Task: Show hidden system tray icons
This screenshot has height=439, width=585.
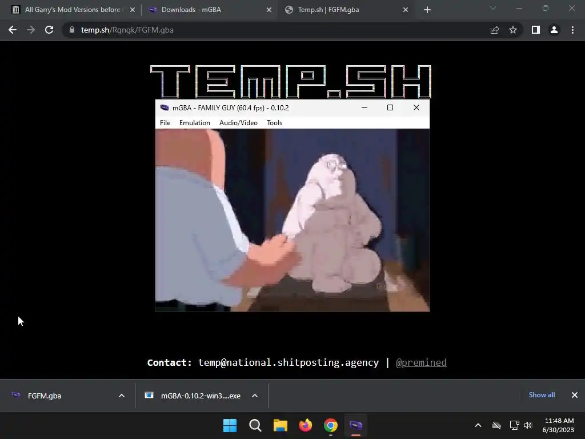Action: pyautogui.click(x=478, y=425)
